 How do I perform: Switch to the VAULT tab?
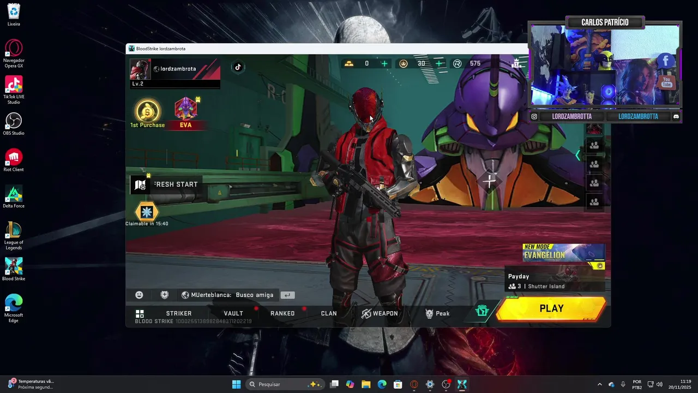point(233,313)
